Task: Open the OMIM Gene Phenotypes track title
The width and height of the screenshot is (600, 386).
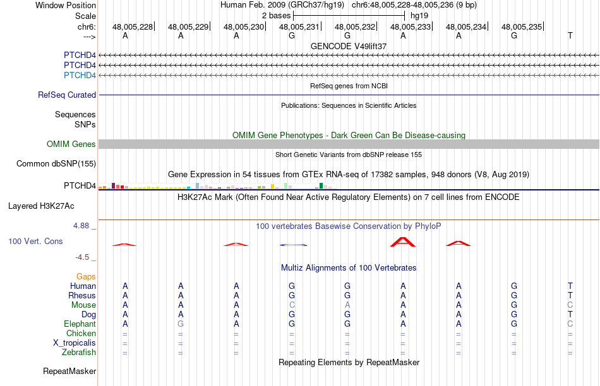Action: click(x=349, y=136)
